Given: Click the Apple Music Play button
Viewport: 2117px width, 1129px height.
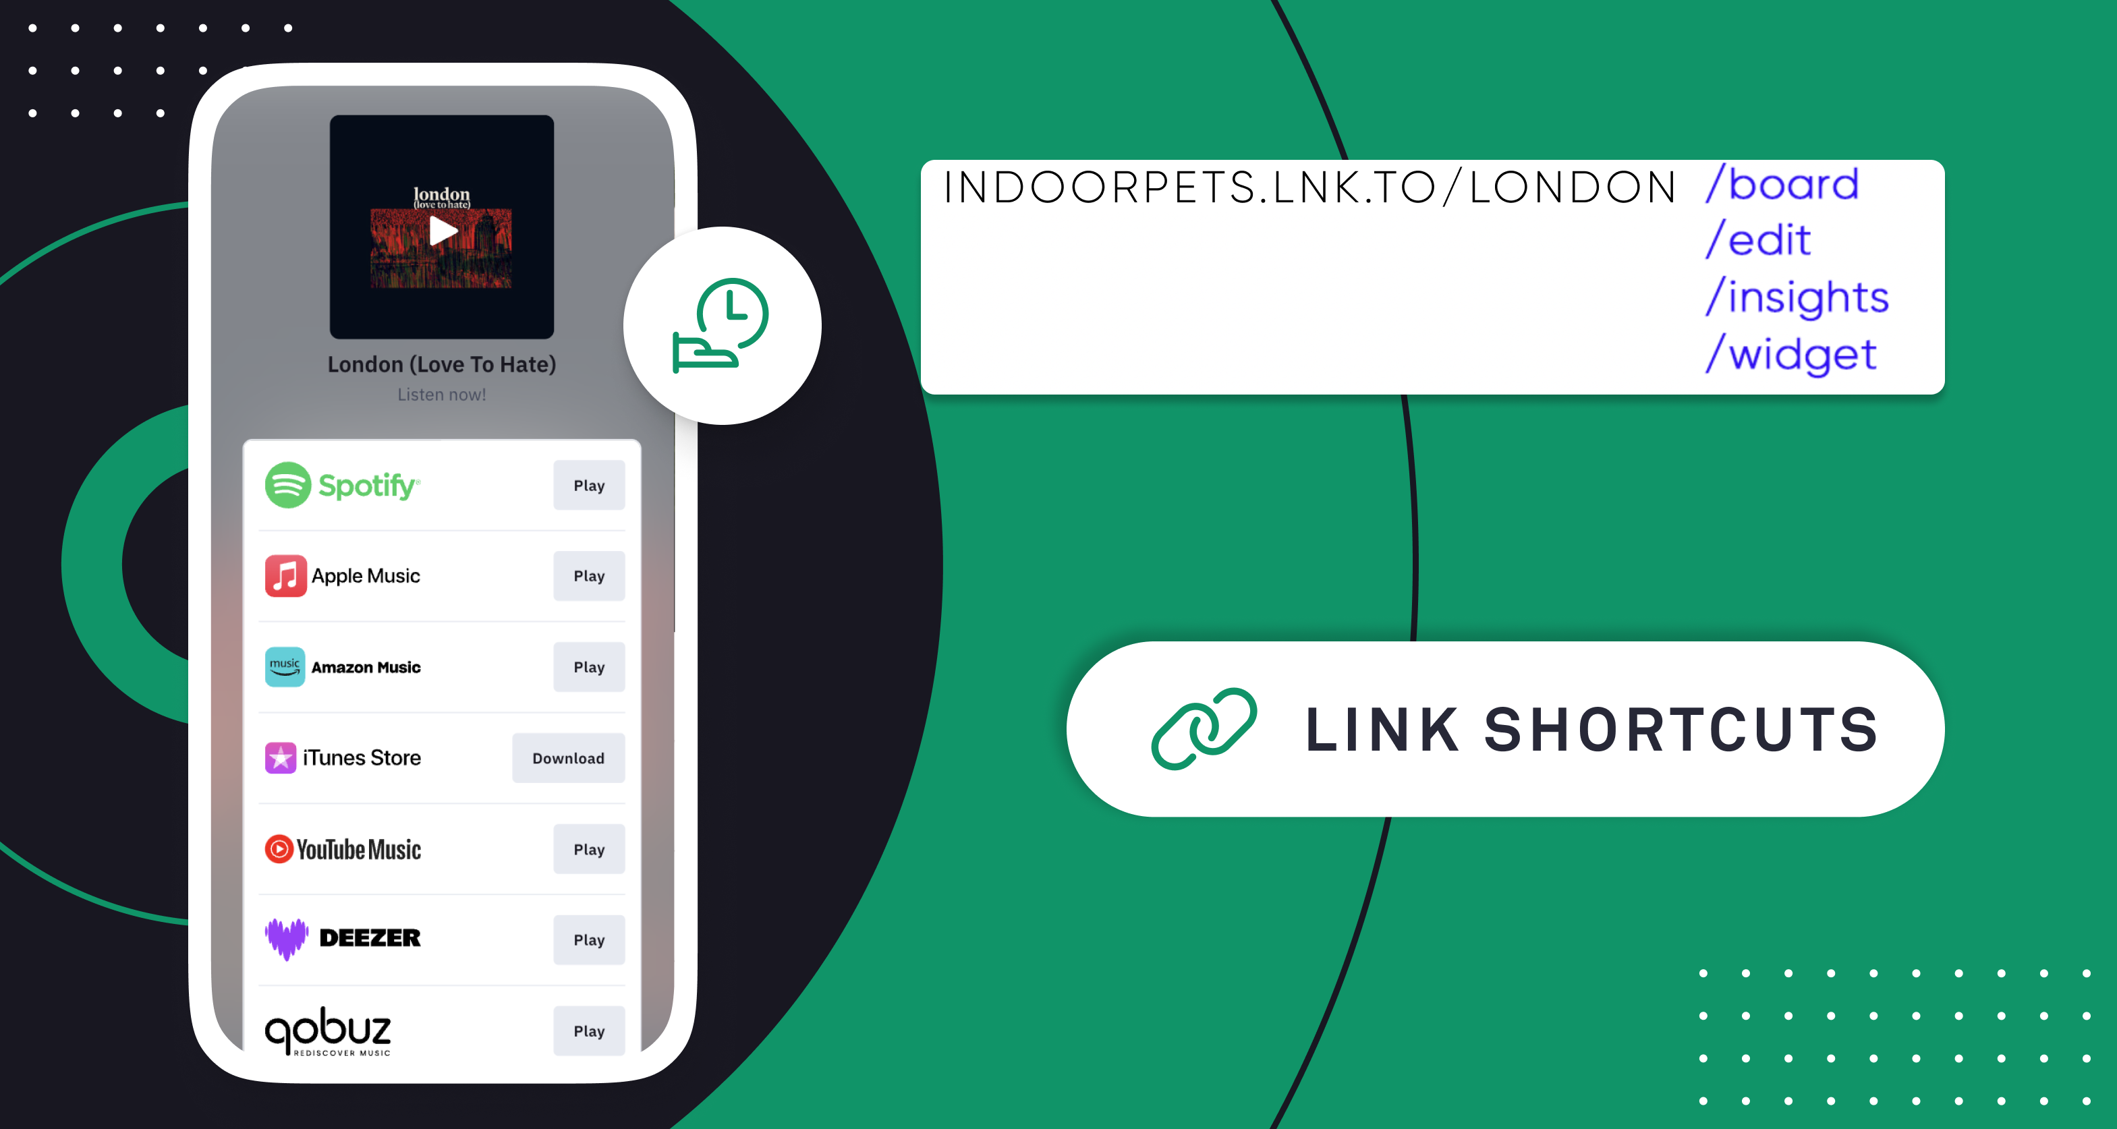Looking at the screenshot, I should [x=590, y=575].
